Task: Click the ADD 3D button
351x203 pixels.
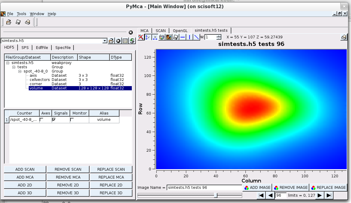Action: [25, 193]
